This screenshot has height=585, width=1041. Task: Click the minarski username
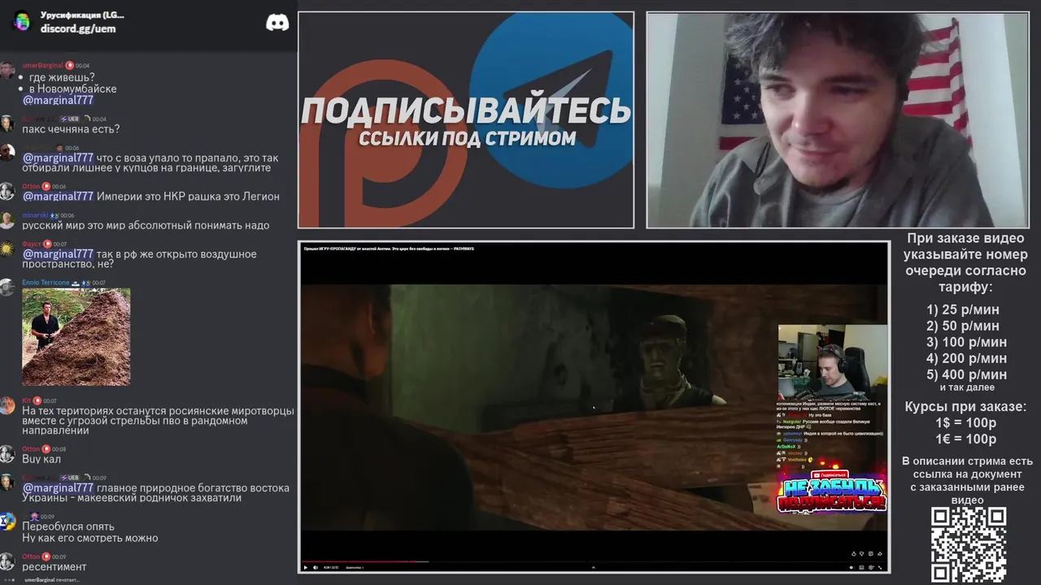35,215
